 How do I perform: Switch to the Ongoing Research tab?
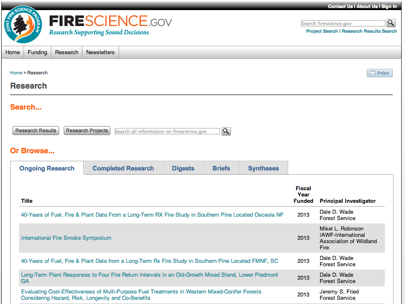point(47,168)
